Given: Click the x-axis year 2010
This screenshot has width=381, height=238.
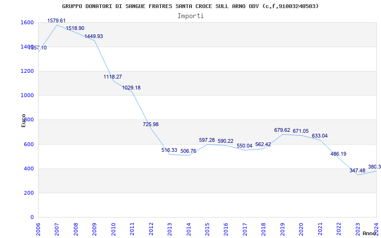Looking at the screenshot, I should click(113, 229).
